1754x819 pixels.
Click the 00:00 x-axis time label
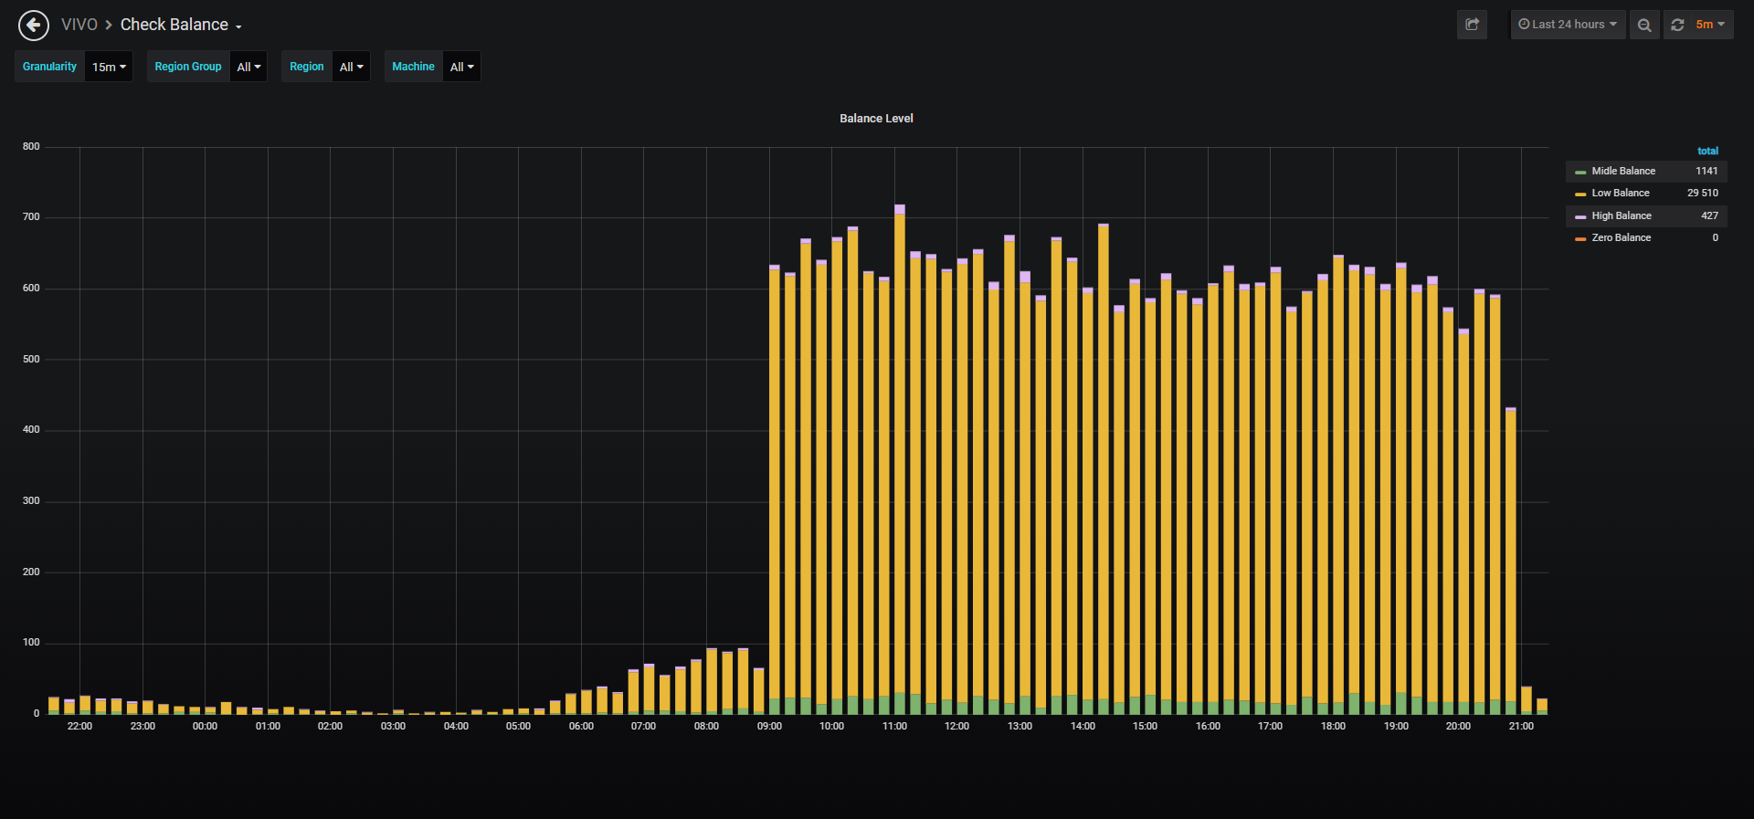pos(205,726)
